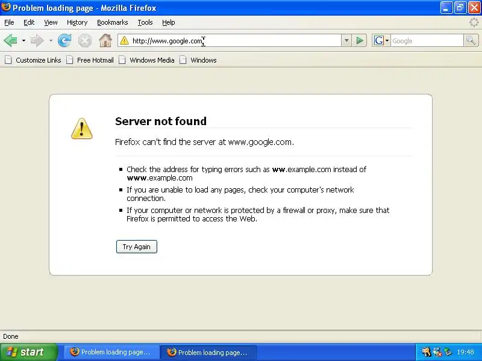Click the disabled Stop loading button
482x361 pixels.
point(84,40)
